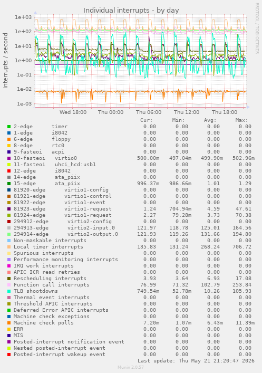Click the Last update timestamp text
Screen dimensions: 262x373
(x=196, y=361)
